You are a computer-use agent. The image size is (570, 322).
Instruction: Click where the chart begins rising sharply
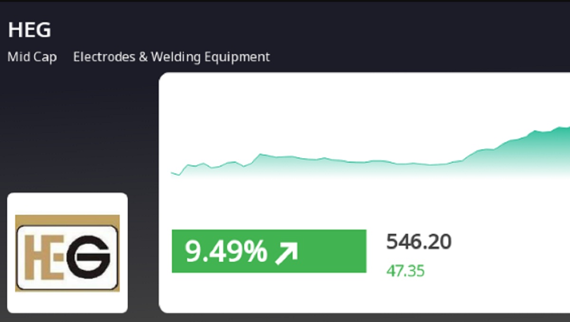(x=463, y=160)
